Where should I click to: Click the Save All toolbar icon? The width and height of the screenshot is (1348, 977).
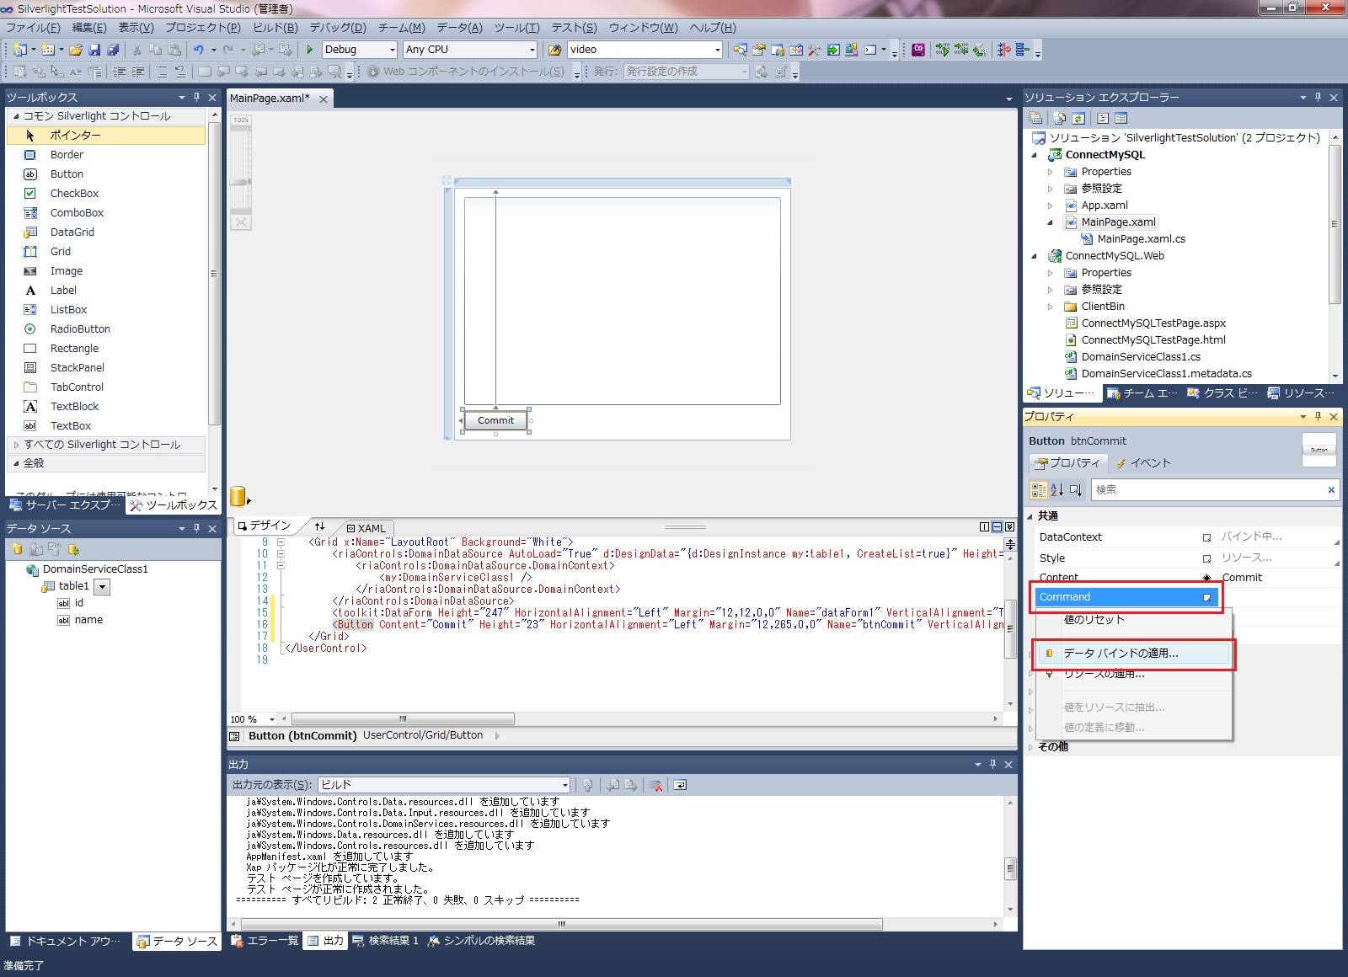click(113, 50)
